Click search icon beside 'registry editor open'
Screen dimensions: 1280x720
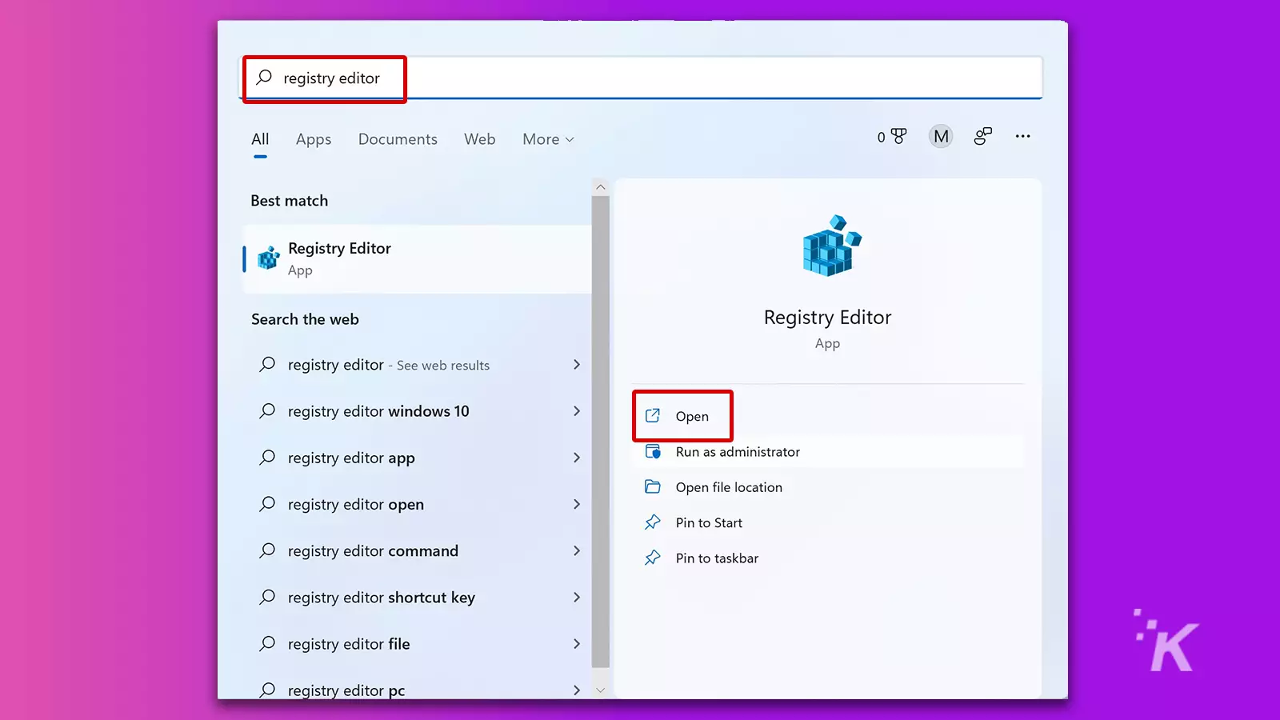267,503
